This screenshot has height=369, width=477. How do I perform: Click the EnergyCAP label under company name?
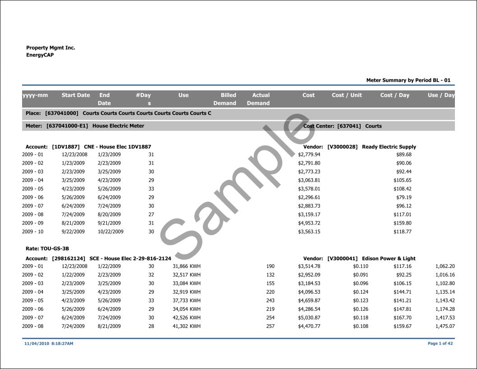pyautogui.click(x=40, y=55)
